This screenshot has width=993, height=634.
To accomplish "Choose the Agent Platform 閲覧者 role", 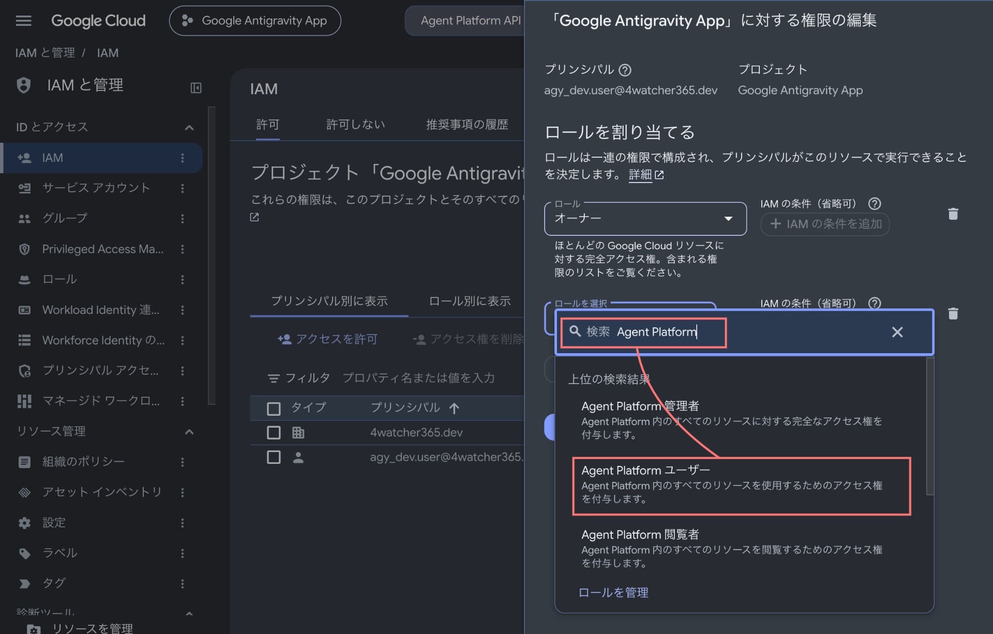I will (x=742, y=549).
